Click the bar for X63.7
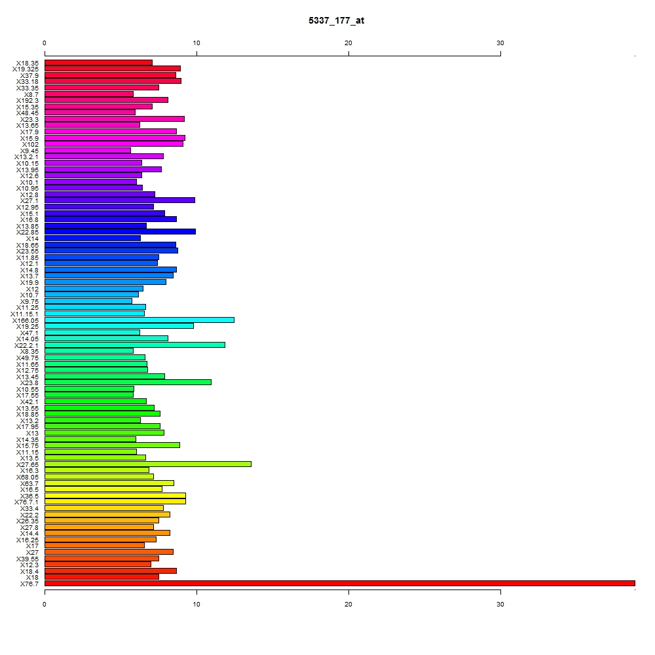Screen dimensions: 655x655 109,483
